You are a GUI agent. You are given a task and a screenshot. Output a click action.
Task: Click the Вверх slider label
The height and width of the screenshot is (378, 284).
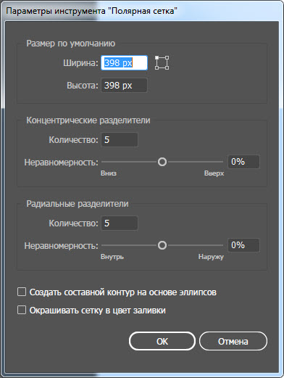tap(214, 173)
